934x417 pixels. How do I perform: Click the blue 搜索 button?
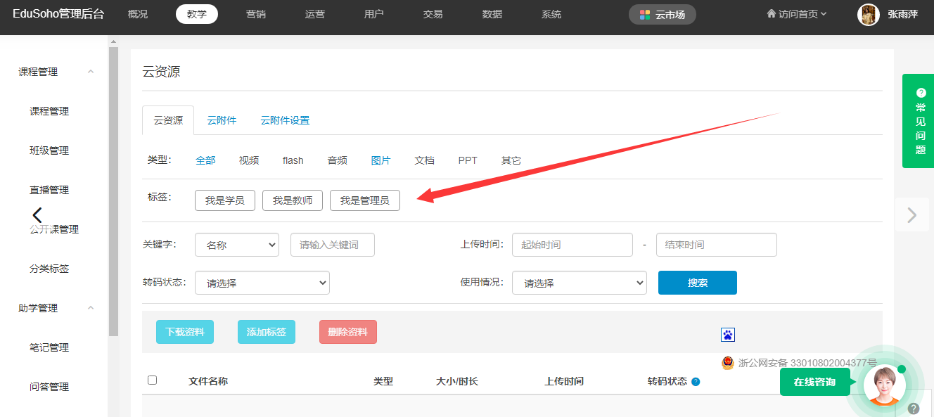click(697, 283)
